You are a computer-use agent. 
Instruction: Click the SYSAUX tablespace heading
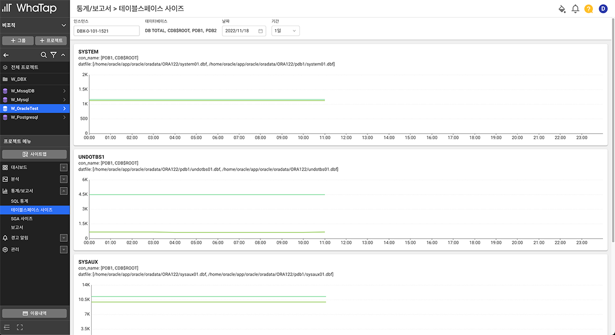click(x=88, y=262)
